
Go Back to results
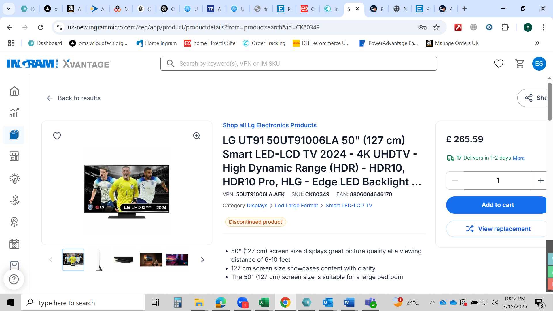[73, 98]
